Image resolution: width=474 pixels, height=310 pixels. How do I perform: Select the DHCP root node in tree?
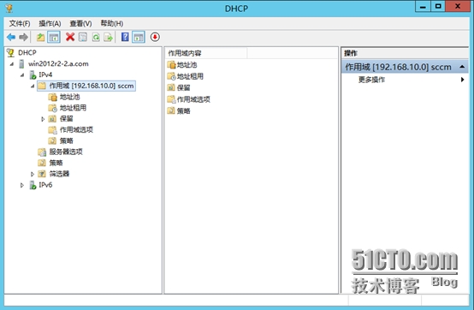point(27,52)
